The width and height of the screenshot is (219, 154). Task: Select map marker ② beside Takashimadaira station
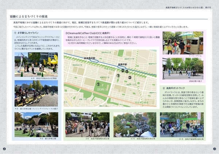pyautogui.click(x=123, y=71)
